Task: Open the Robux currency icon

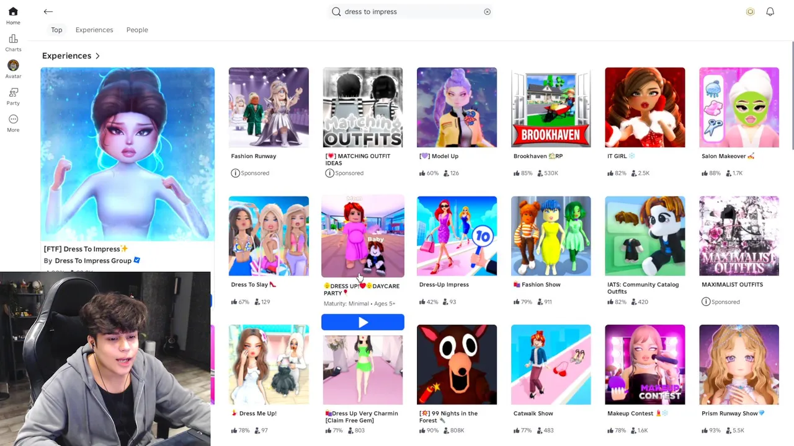Action: coord(750,12)
